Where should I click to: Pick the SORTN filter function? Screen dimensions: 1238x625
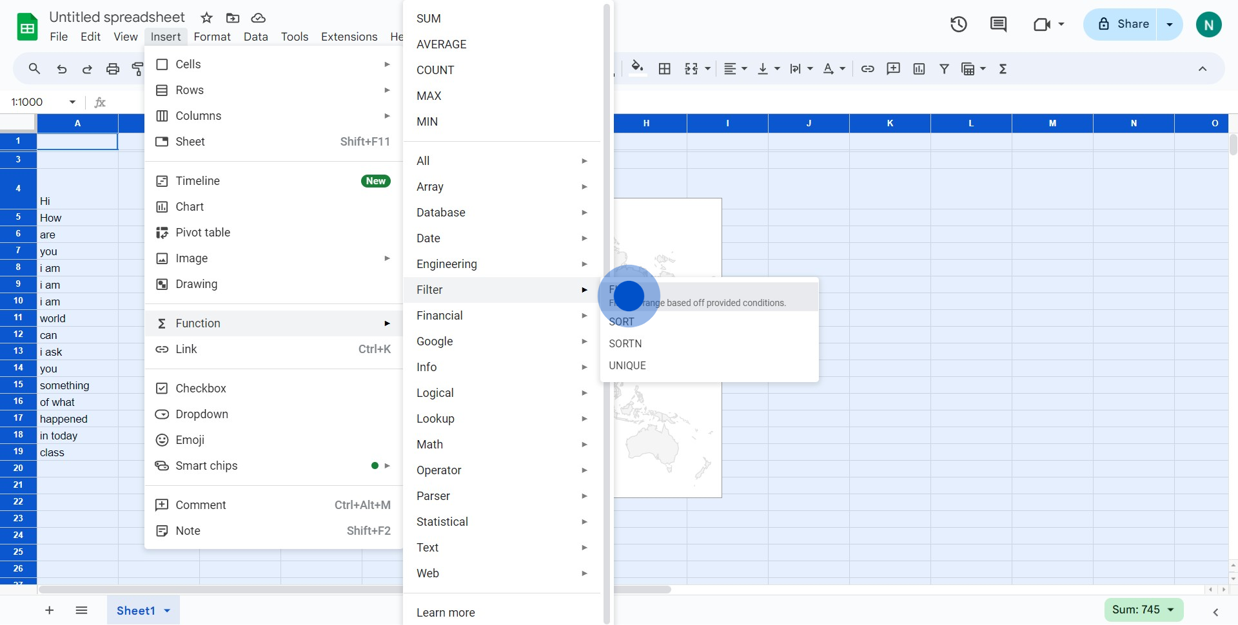709,344
